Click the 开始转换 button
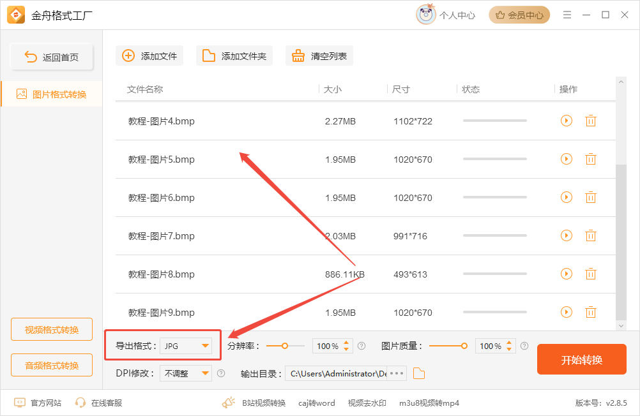Screen dimensions: 640x416 pyautogui.click(x=582, y=359)
